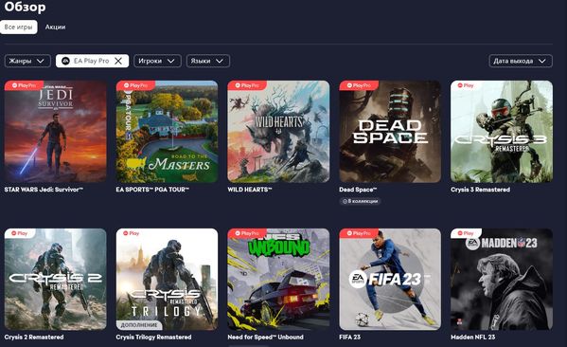
Task: Expand the Жанры dropdown filter
Action: (x=27, y=61)
